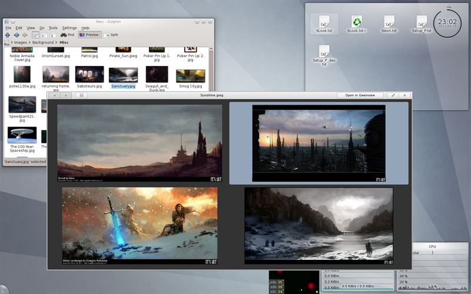Select the Winter Landscape sword image
The width and height of the screenshot is (471, 294).
coord(140,223)
